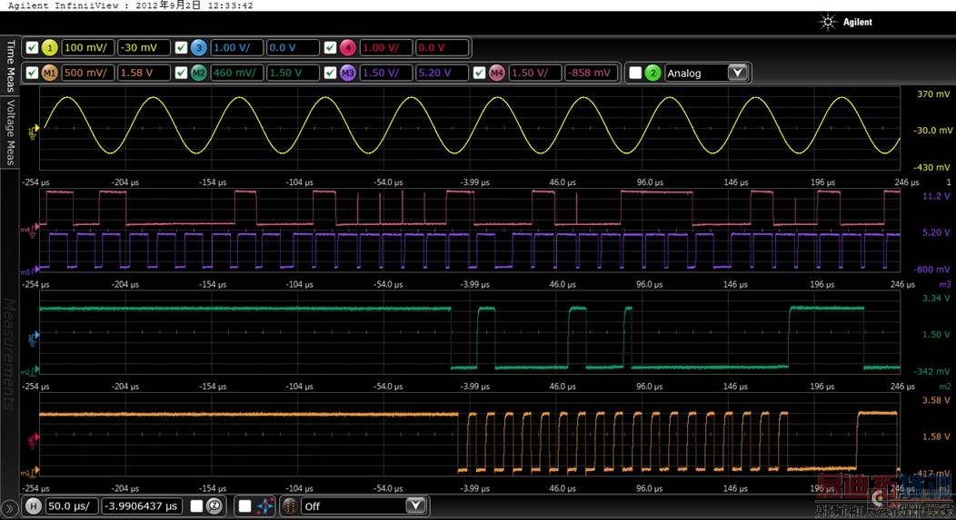
Task: Select the blue channel 3 ground marker
Action: coord(34,338)
